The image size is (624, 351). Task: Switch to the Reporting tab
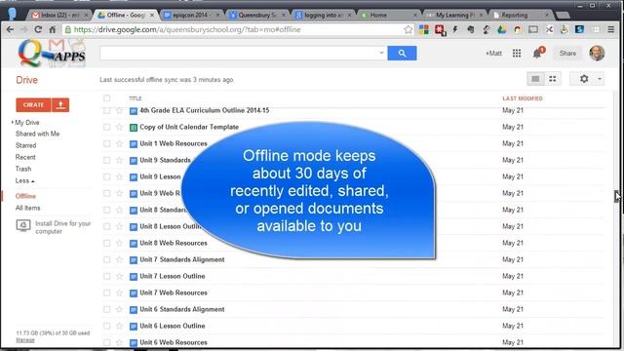[521, 16]
